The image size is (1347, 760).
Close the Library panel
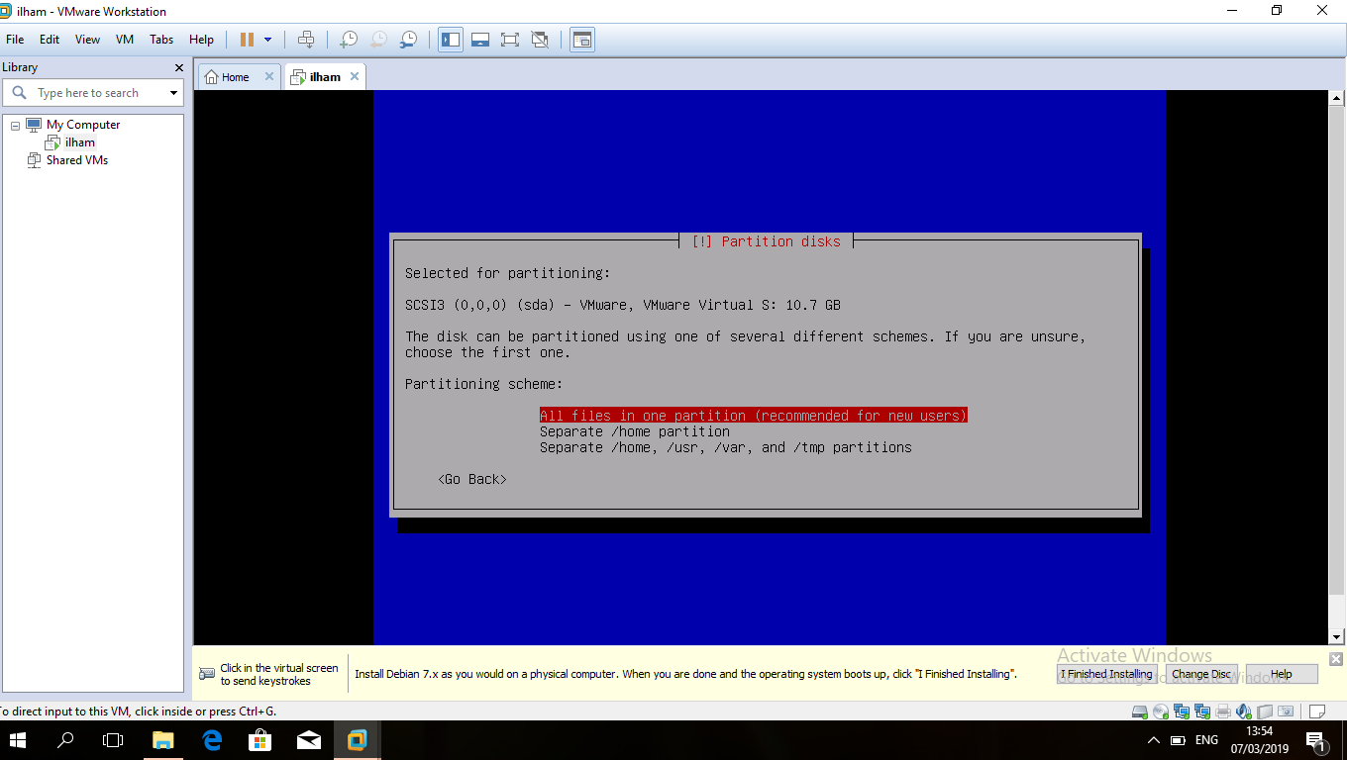point(179,67)
